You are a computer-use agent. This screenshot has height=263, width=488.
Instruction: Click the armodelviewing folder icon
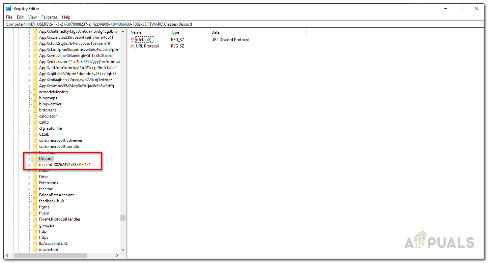point(34,92)
